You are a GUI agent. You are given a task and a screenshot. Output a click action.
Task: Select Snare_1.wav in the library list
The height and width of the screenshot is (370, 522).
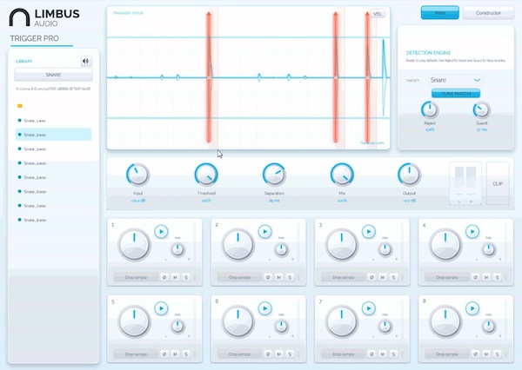pyautogui.click(x=53, y=121)
